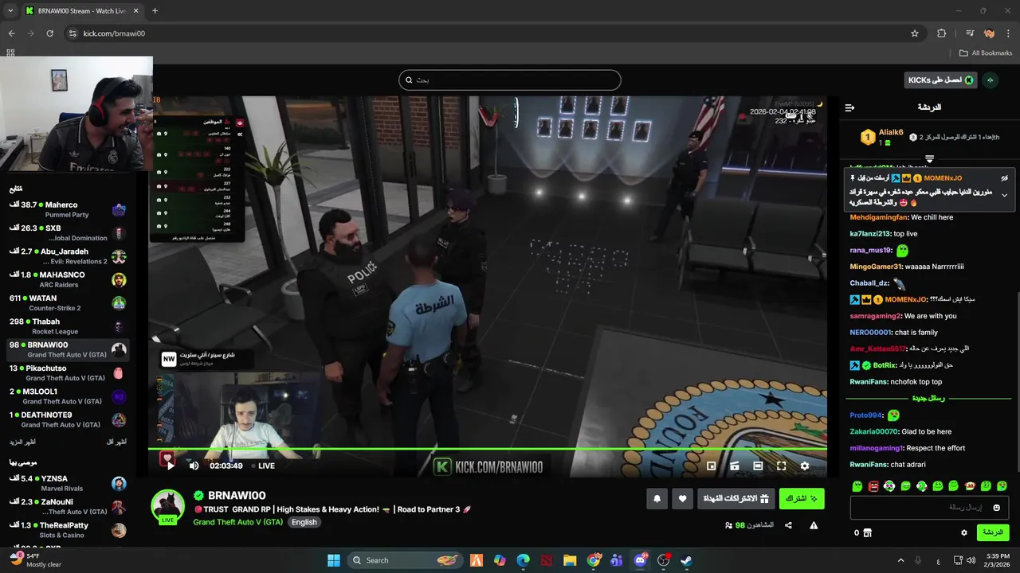
Task: Open the Chrome tab search dropdown
Action: click(10, 10)
